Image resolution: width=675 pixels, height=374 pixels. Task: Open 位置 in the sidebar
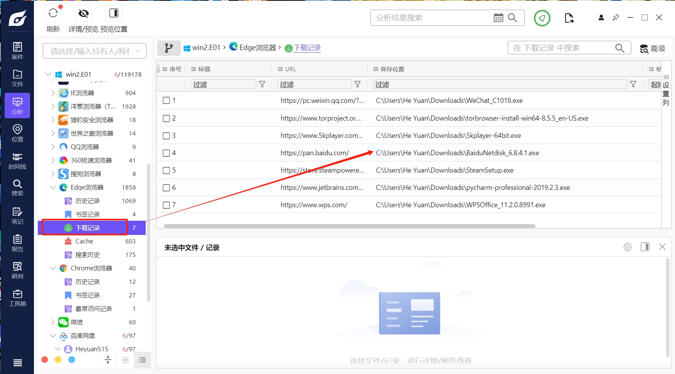pyautogui.click(x=17, y=133)
